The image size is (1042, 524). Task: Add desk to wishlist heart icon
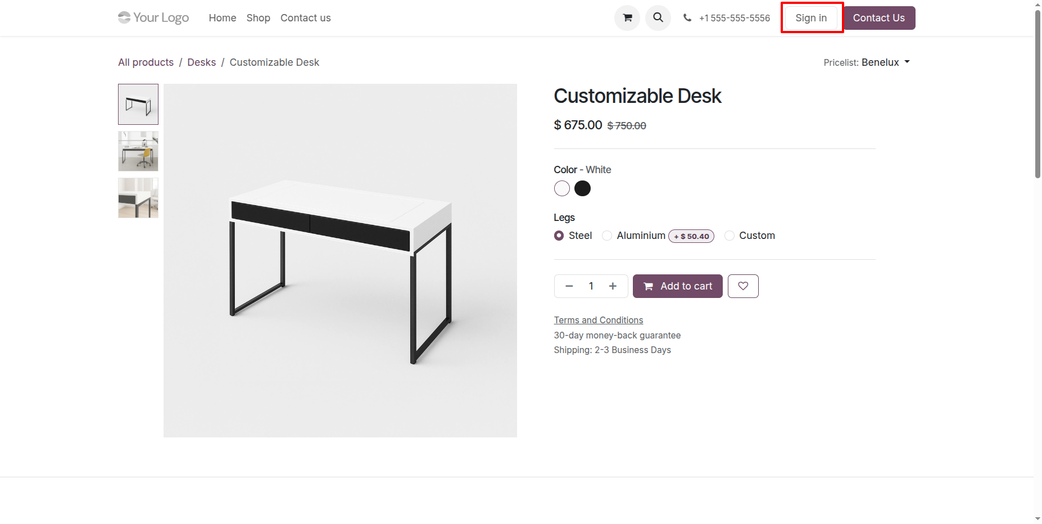(x=743, y=286)
